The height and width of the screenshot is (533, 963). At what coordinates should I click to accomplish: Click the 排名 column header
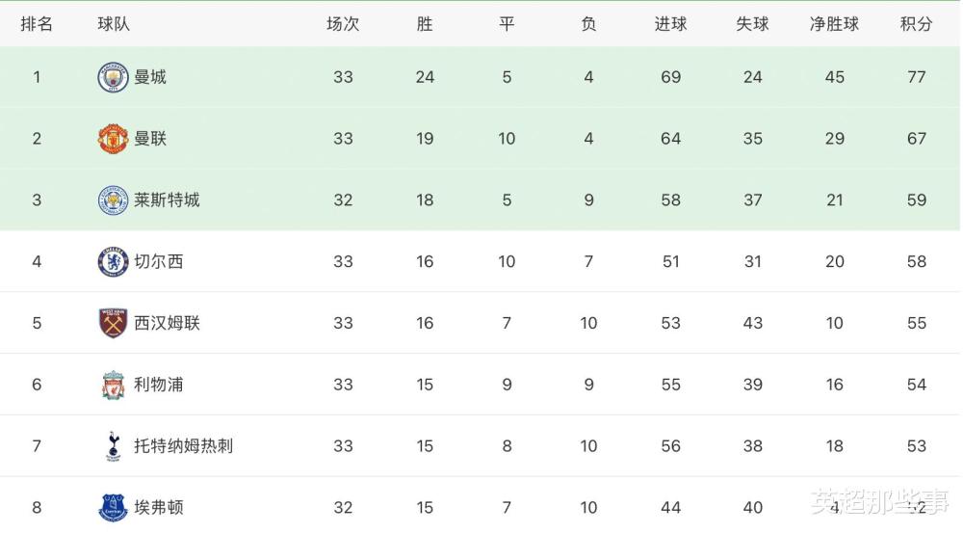[37, 24]
